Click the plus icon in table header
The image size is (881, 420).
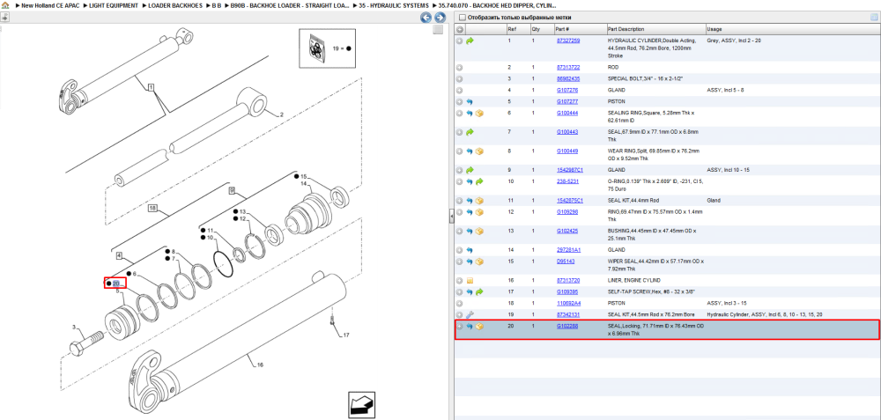pyautogui.click(x=459, y=29)
